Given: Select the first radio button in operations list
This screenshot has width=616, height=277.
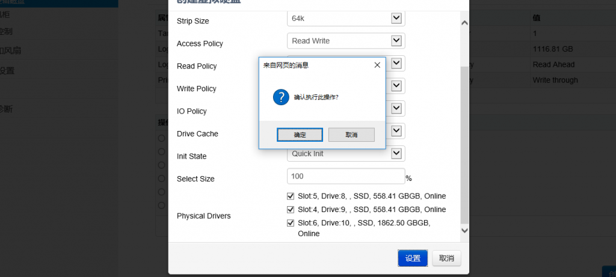Looking at the screenshot, I should (x=161, y=138).
